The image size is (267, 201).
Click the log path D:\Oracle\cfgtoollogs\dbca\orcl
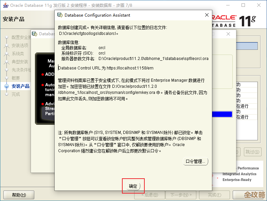[89, 34]
